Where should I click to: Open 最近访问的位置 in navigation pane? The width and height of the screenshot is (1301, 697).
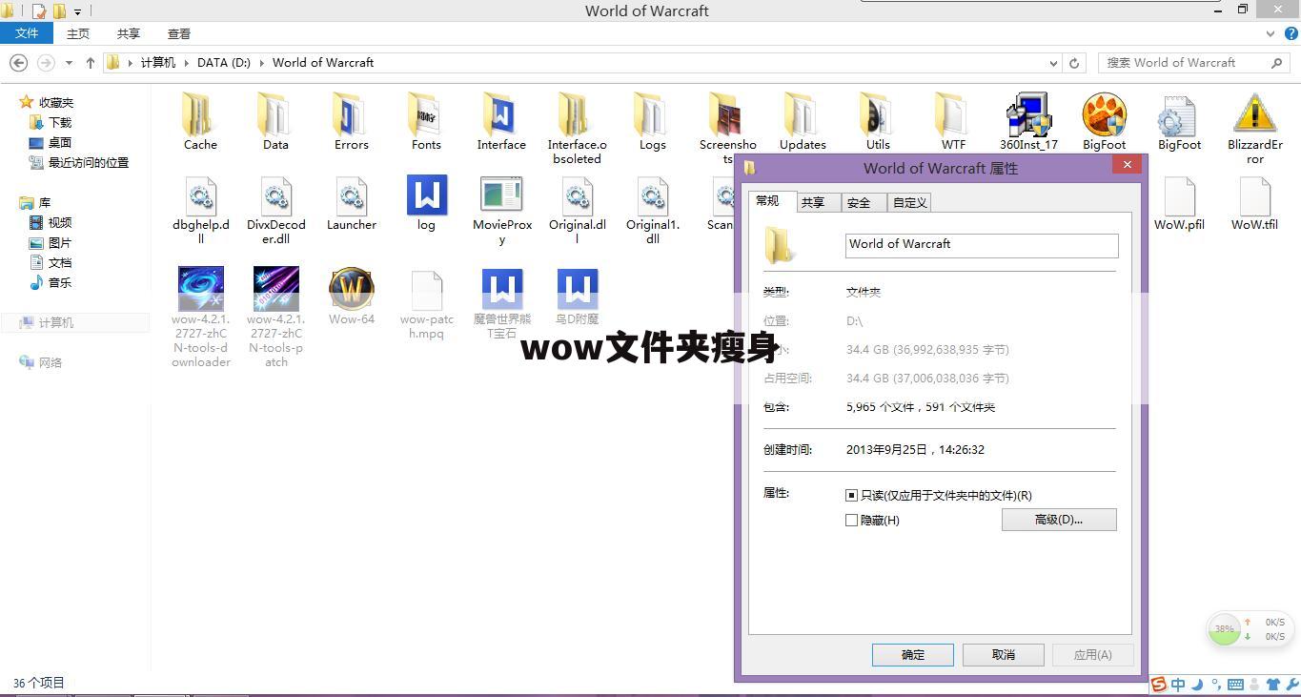tap(79, 163)
